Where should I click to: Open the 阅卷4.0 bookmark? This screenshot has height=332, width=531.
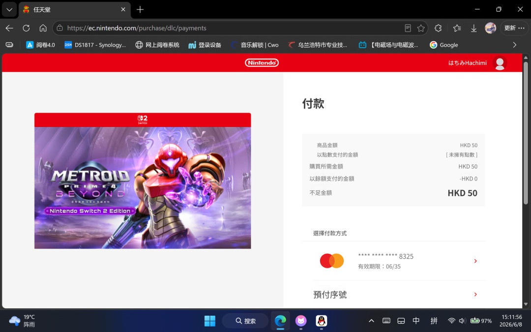pyautogui.click(x=40, y=45)
